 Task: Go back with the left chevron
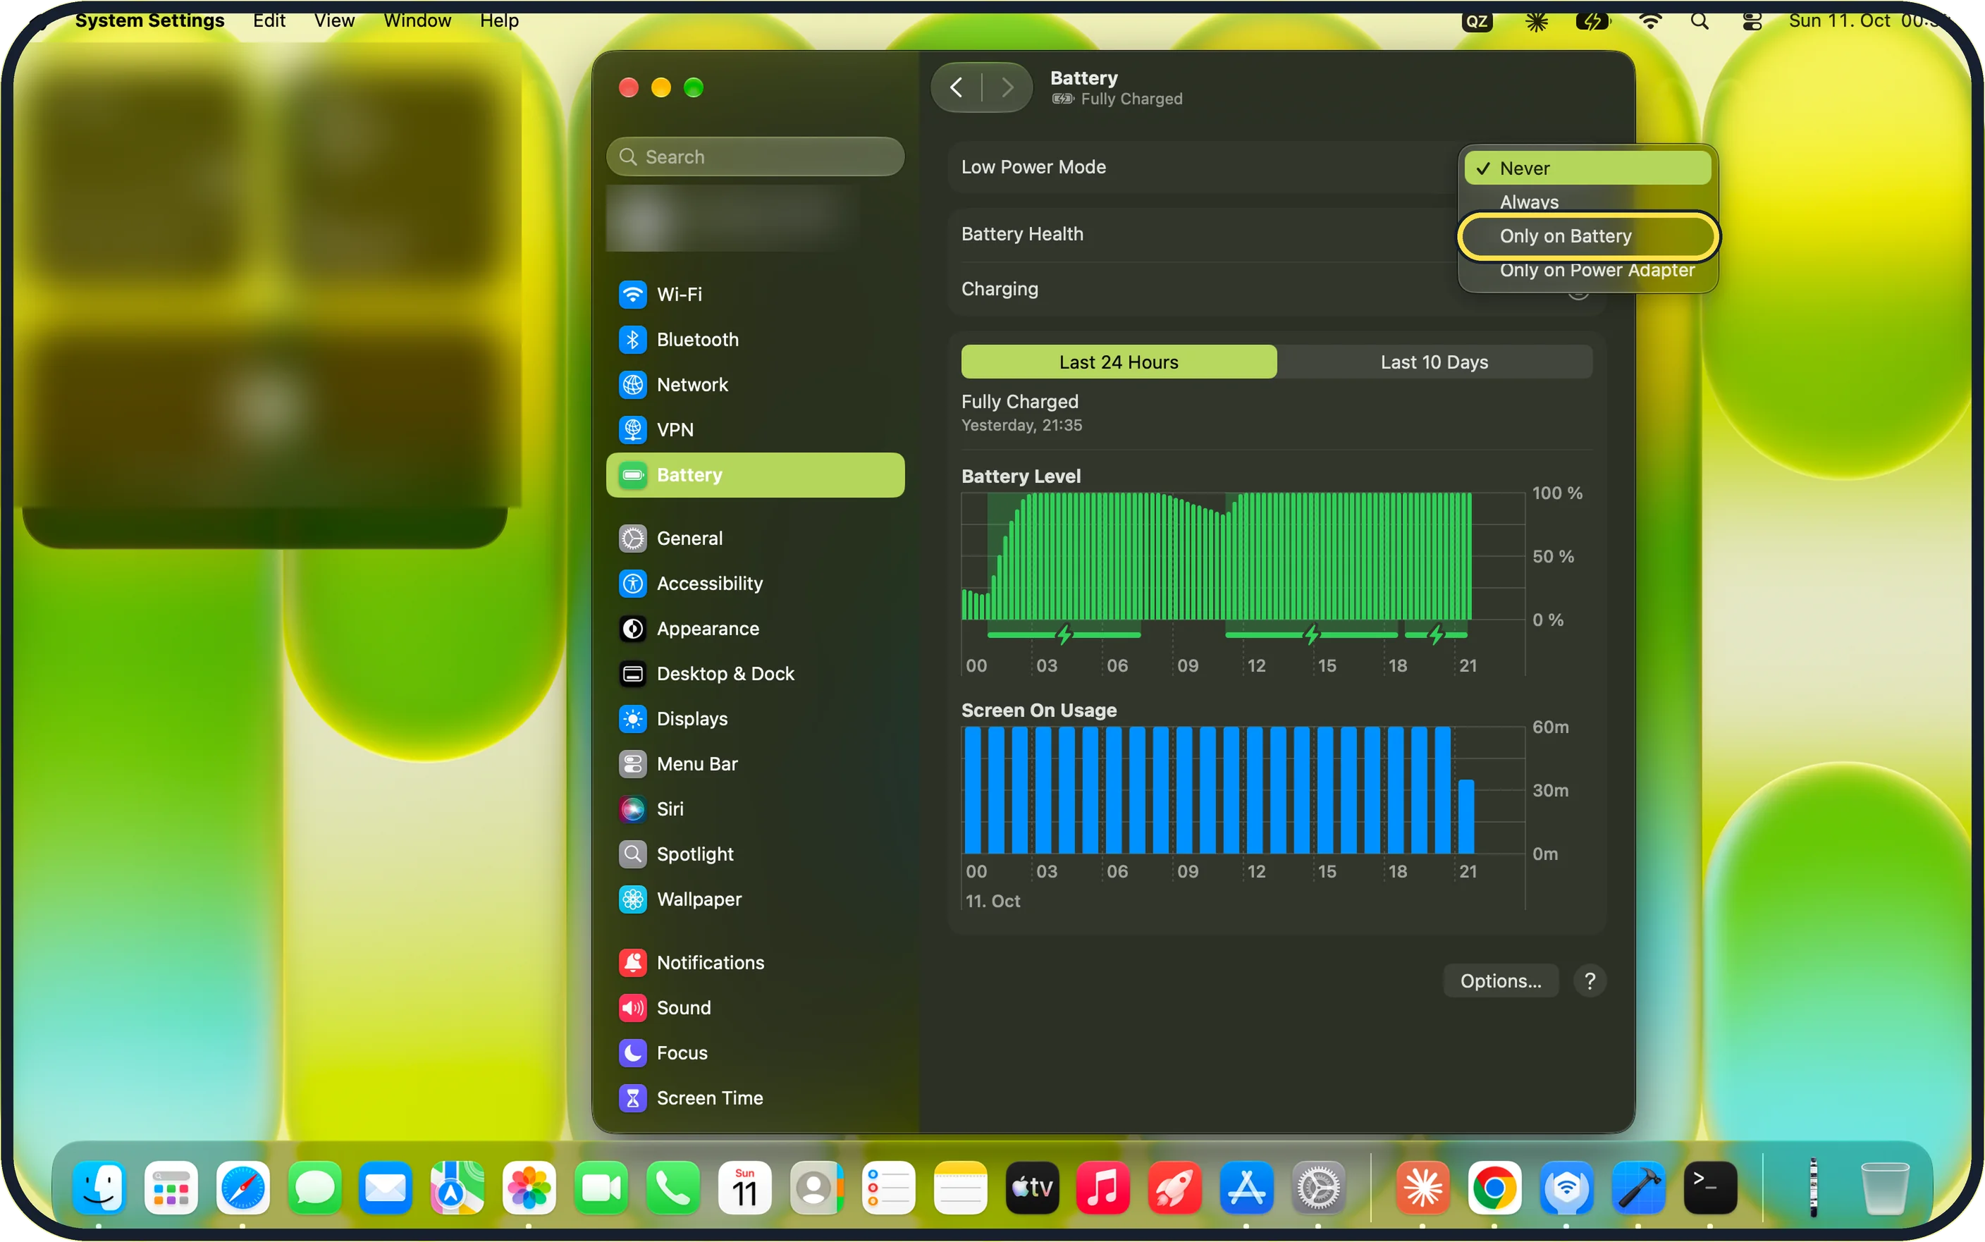pos(956,88)
